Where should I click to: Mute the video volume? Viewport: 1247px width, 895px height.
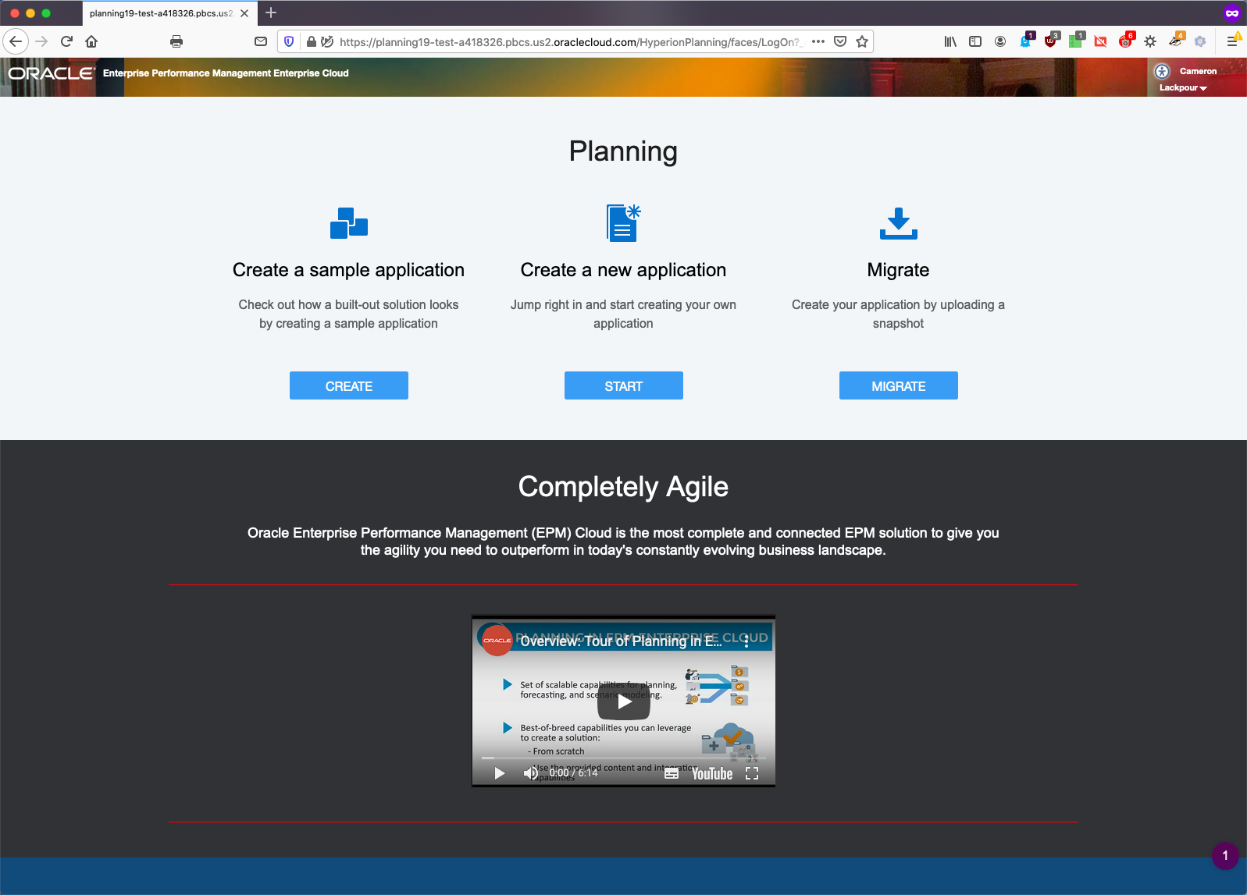pos(531,773)
